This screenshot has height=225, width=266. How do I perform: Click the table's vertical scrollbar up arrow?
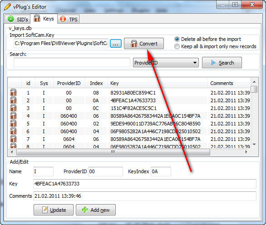[254, 82]
